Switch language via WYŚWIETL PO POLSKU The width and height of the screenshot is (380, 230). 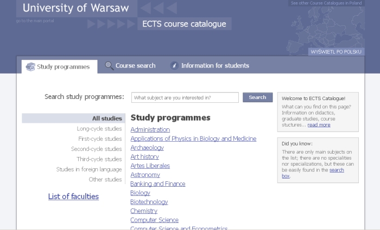point(336,52)
